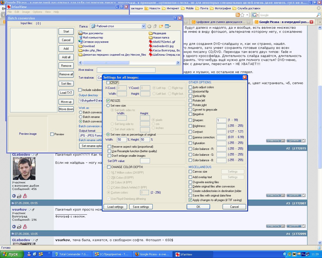Enable Convert to greyscale option
The image size is (322, 258).
190,110
